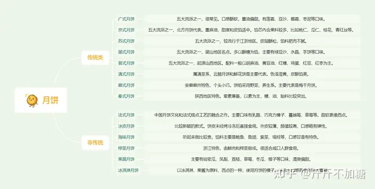Click the 京式月饼 node
The height and width of the screenshot is (189, 375).
coord(126,30)
